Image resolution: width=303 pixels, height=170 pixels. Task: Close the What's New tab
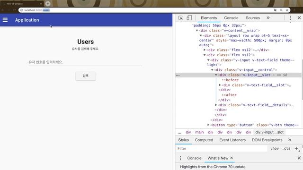pos(232,158)
